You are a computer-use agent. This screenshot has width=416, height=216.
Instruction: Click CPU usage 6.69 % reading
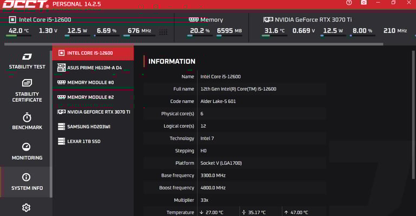(x=106, y=31)
